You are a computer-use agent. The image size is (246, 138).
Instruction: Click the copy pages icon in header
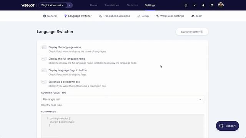tap(186, 5)
